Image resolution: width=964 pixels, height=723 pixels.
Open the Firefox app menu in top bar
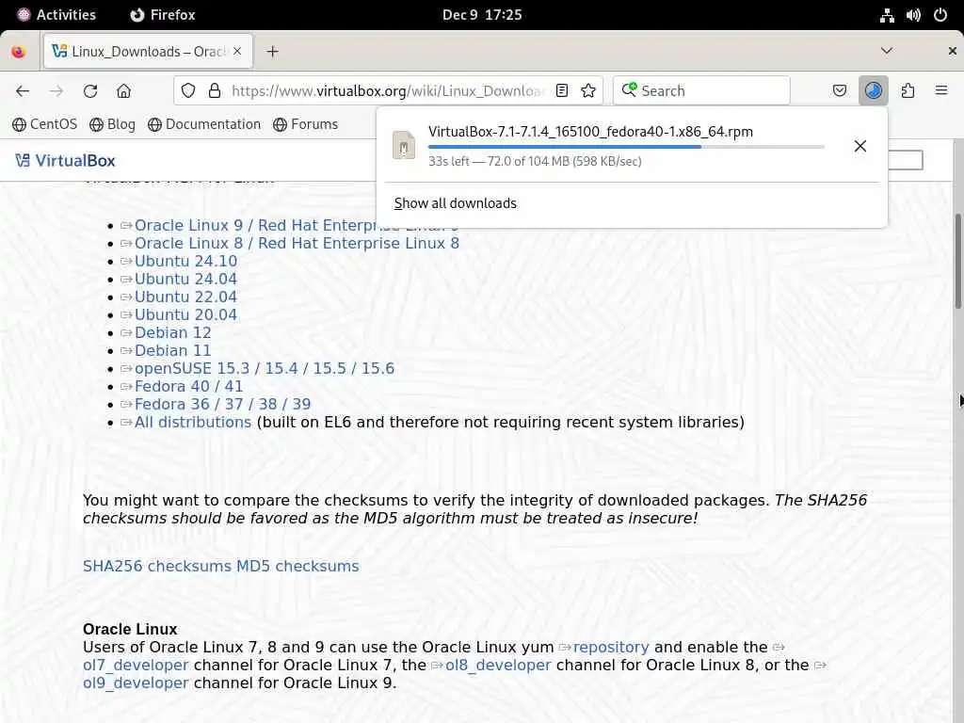click(163, 15)
